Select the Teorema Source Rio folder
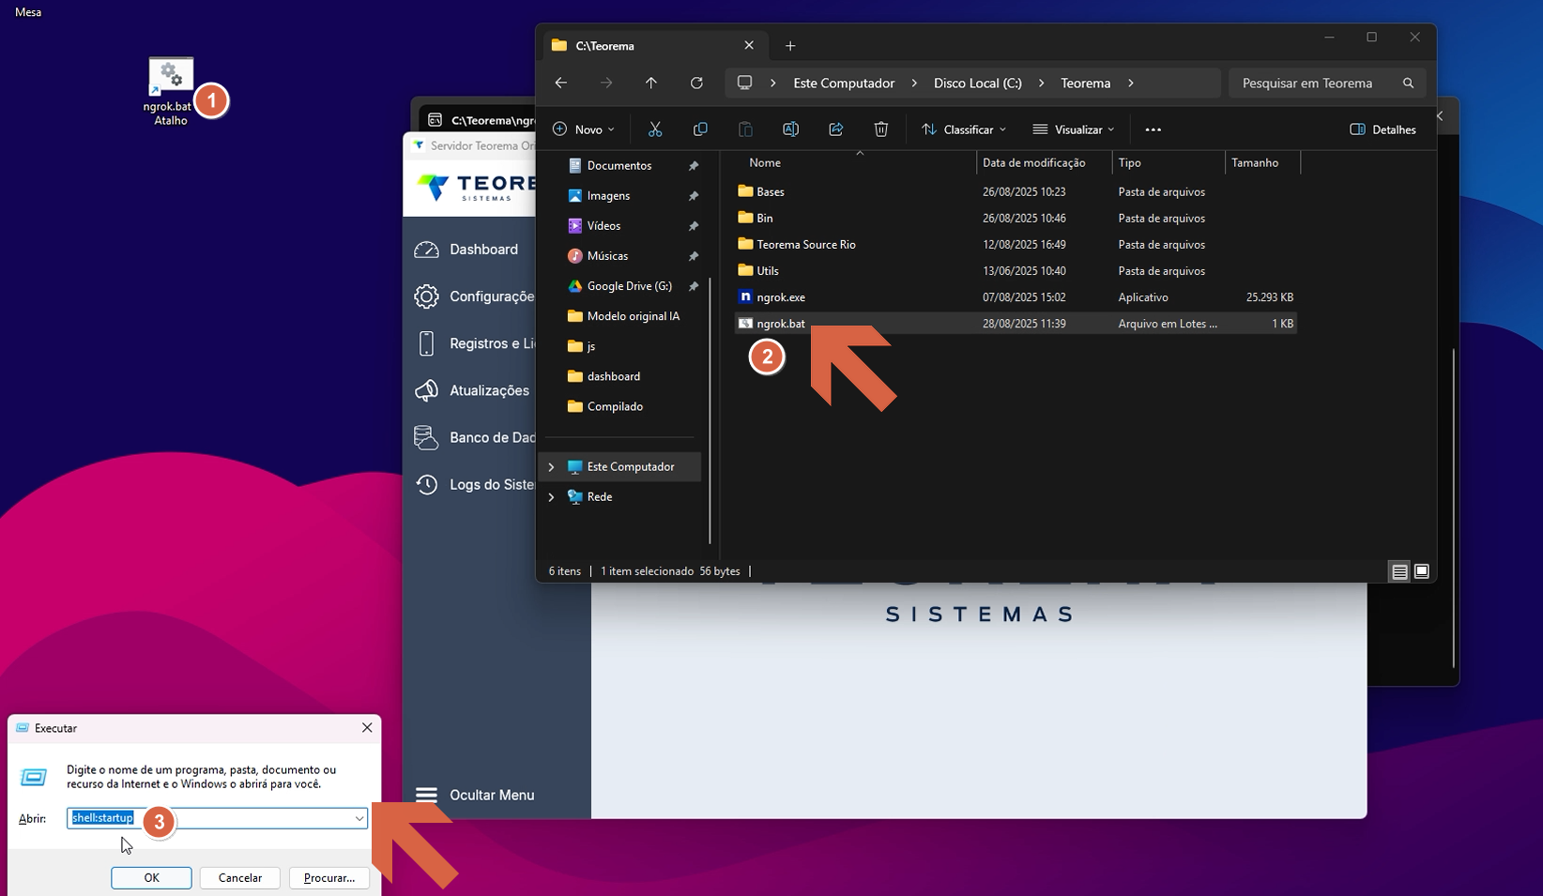Viewport: 1543px width, 896px height. click(1016, 244)
